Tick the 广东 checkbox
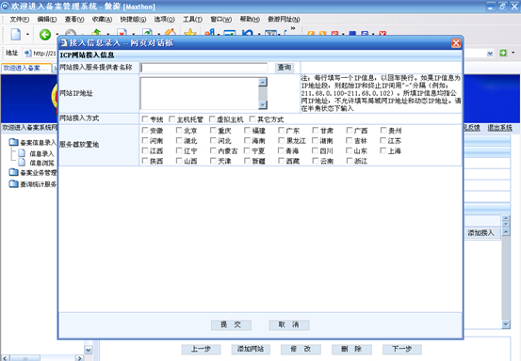 [x=281, y=130]
